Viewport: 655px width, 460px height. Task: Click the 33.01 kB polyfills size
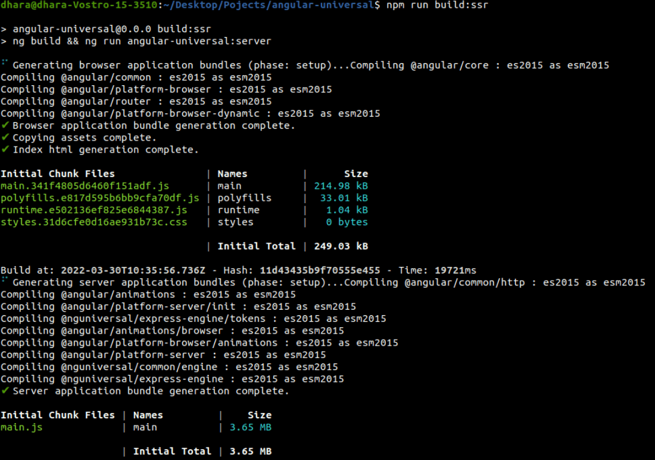344,198
